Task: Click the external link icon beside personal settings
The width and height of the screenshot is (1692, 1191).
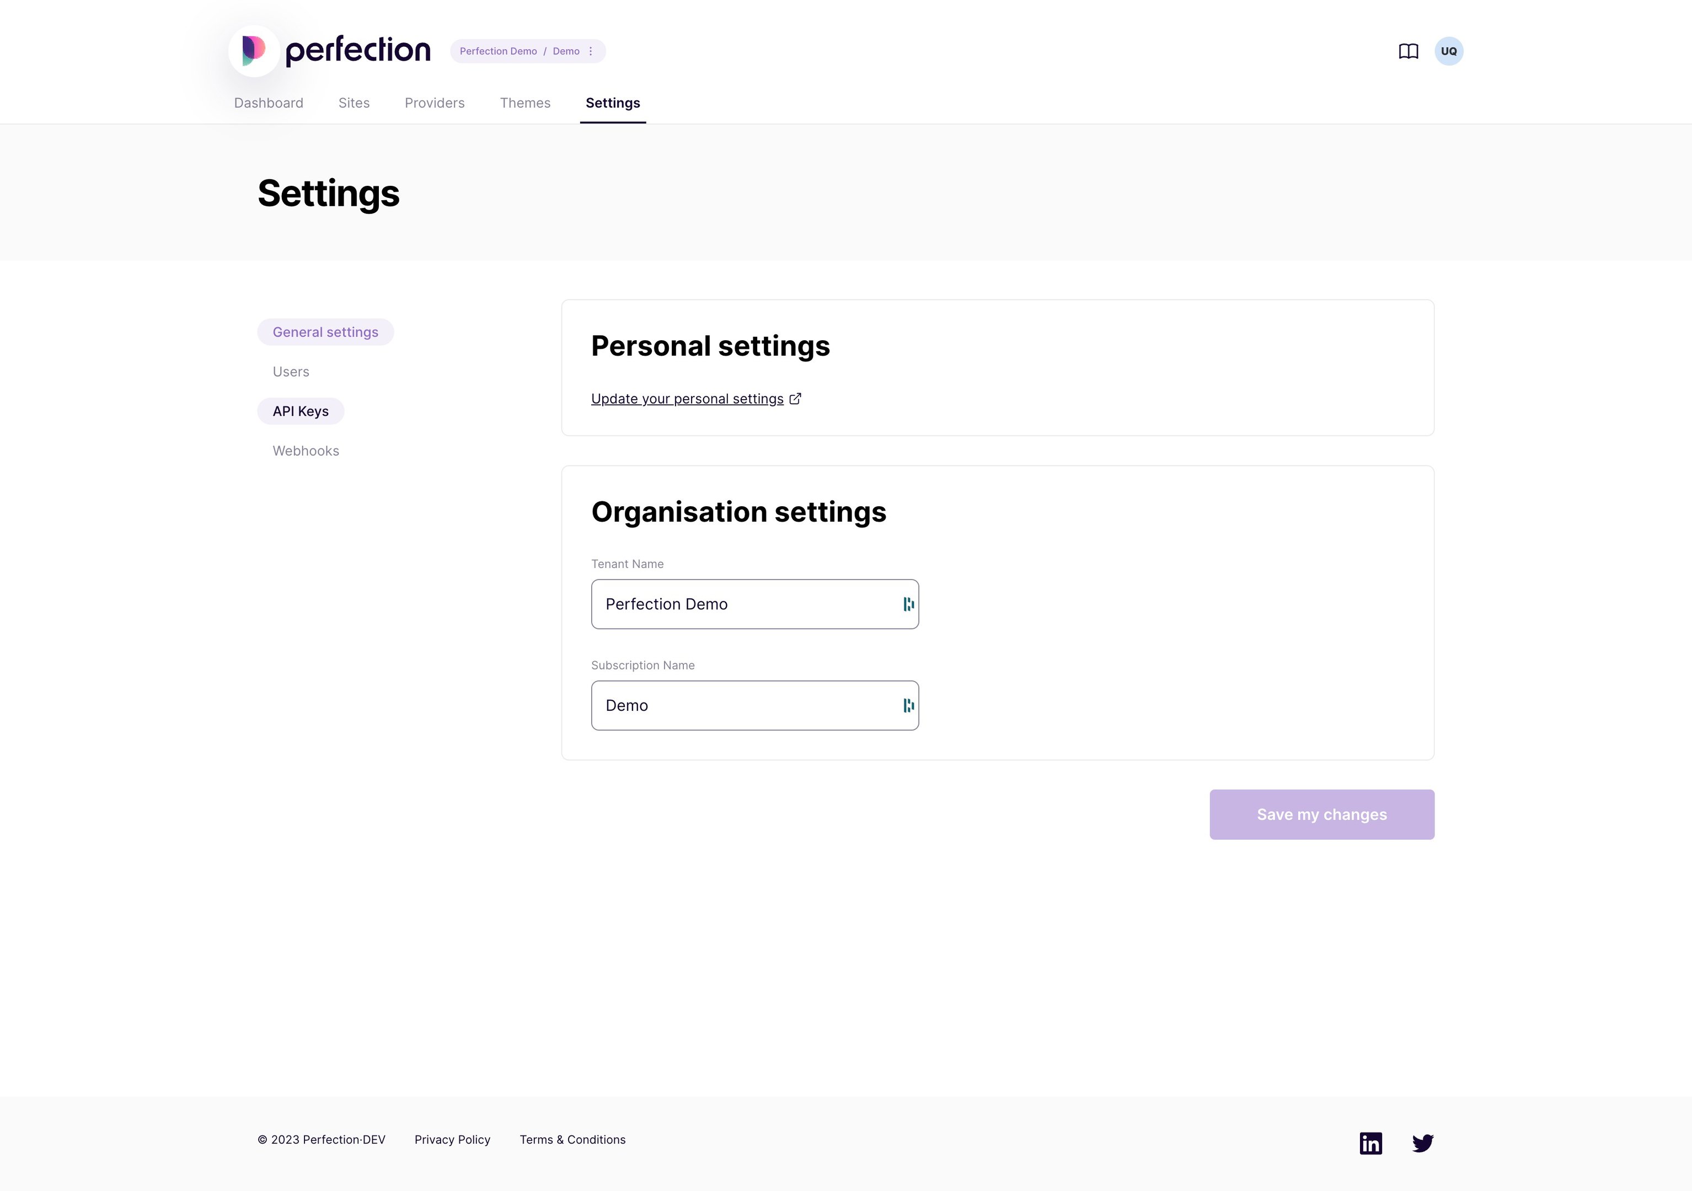Action: click(x=795, y=399)
